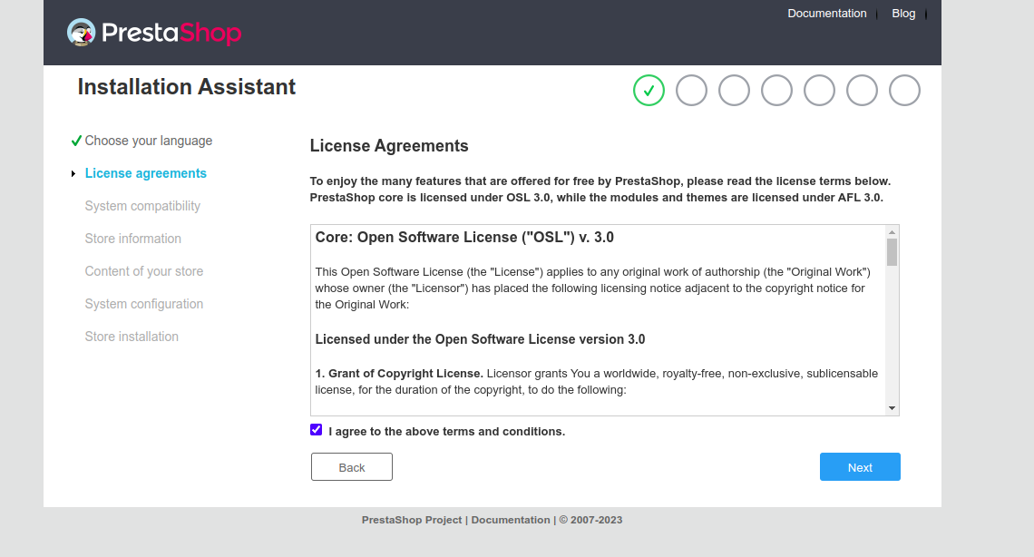The height and width of the screenshot is (557, 1034).
Task: Click the license scrollbar up arrow
Action: (x=892, y=231)
